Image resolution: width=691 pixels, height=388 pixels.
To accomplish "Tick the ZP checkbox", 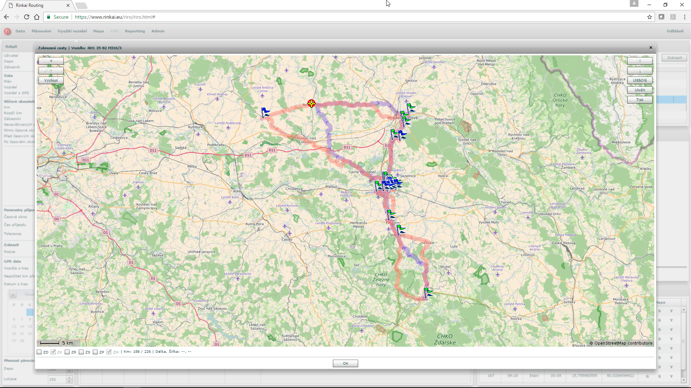I will tap(95, 352).
